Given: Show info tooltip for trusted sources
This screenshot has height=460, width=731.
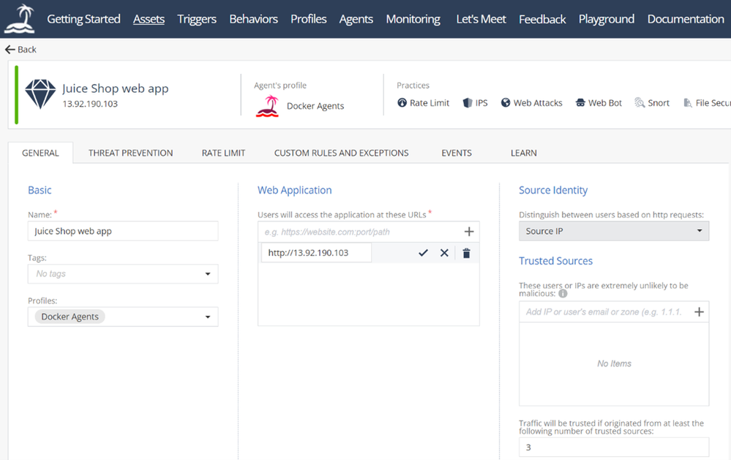Looking at the screenshot, I should click(563, 294).
